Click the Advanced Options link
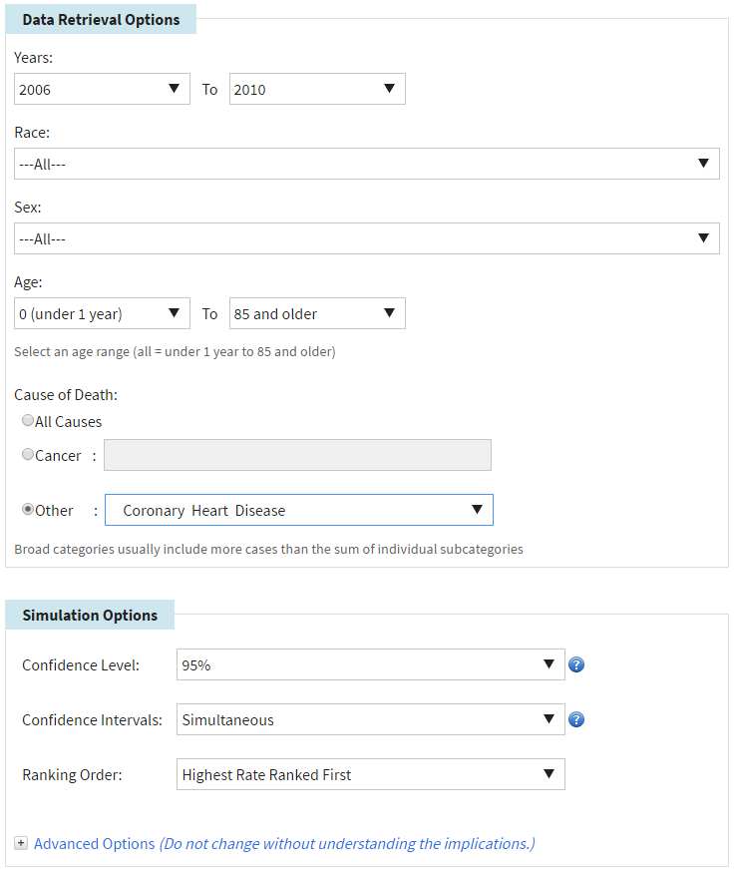734x869 pixels. [x=95, y=844]
